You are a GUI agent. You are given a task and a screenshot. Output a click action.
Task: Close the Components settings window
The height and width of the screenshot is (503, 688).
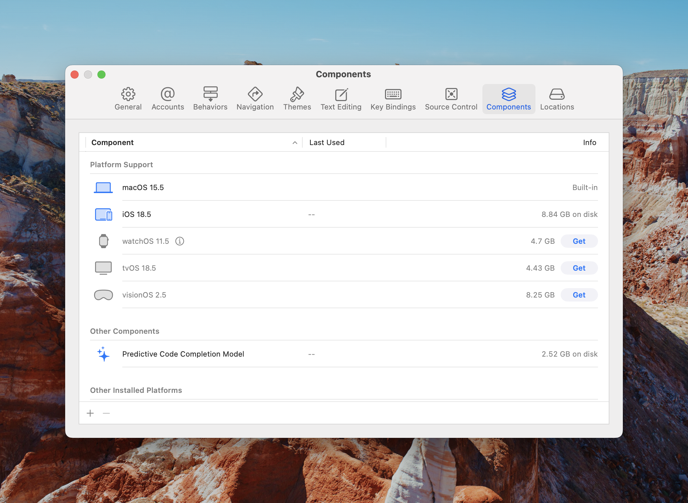[75, 75]
